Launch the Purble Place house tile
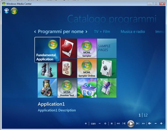This screenshot has height=130, width=167. (87, 88)
